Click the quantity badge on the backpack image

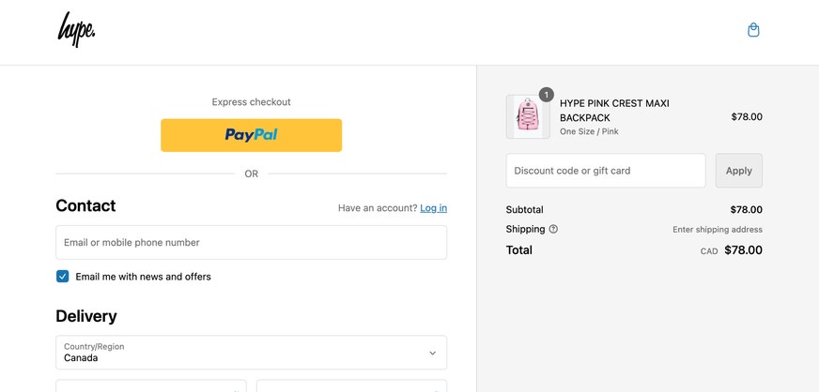tap(546, 95)
